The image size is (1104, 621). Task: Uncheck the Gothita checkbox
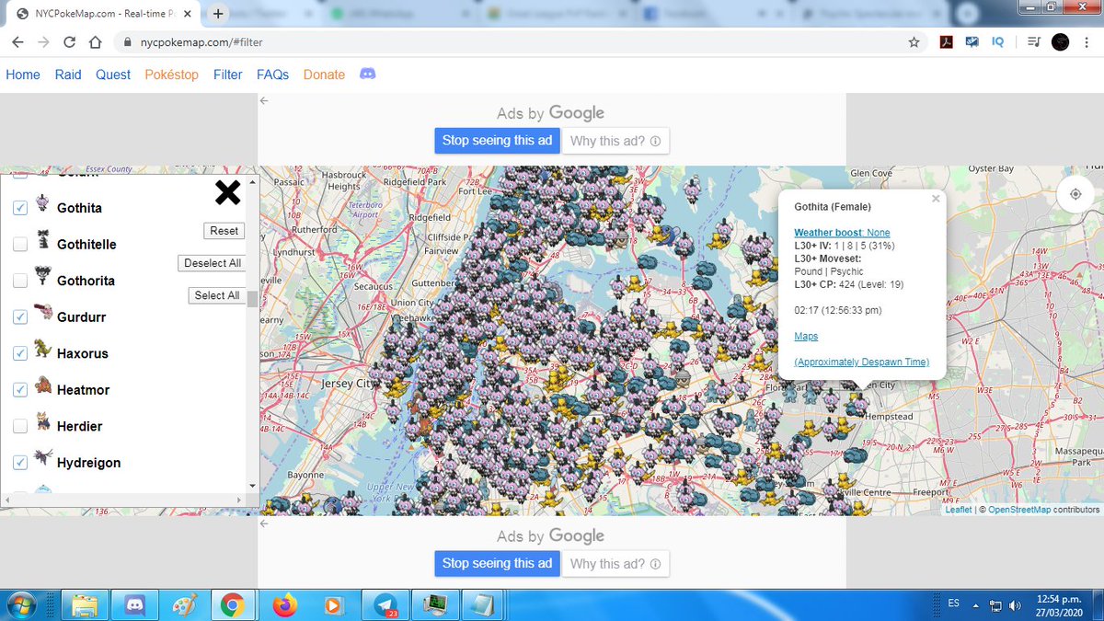(19, 208)
